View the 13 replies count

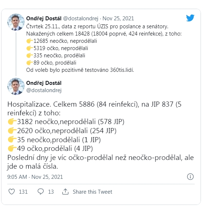[51, 192]
